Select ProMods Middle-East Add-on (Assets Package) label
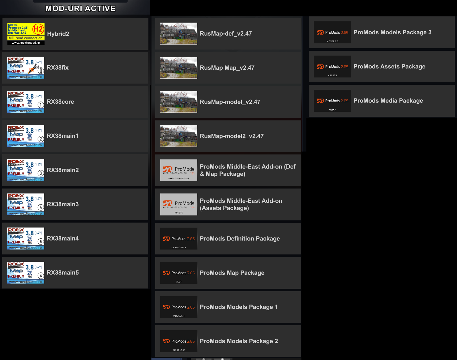457x360 pixels. tap(241, 204)
